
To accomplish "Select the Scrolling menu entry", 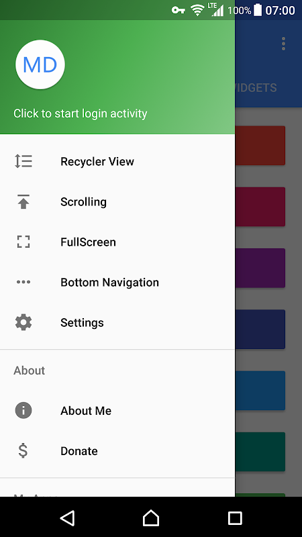I will click(117, 202).
